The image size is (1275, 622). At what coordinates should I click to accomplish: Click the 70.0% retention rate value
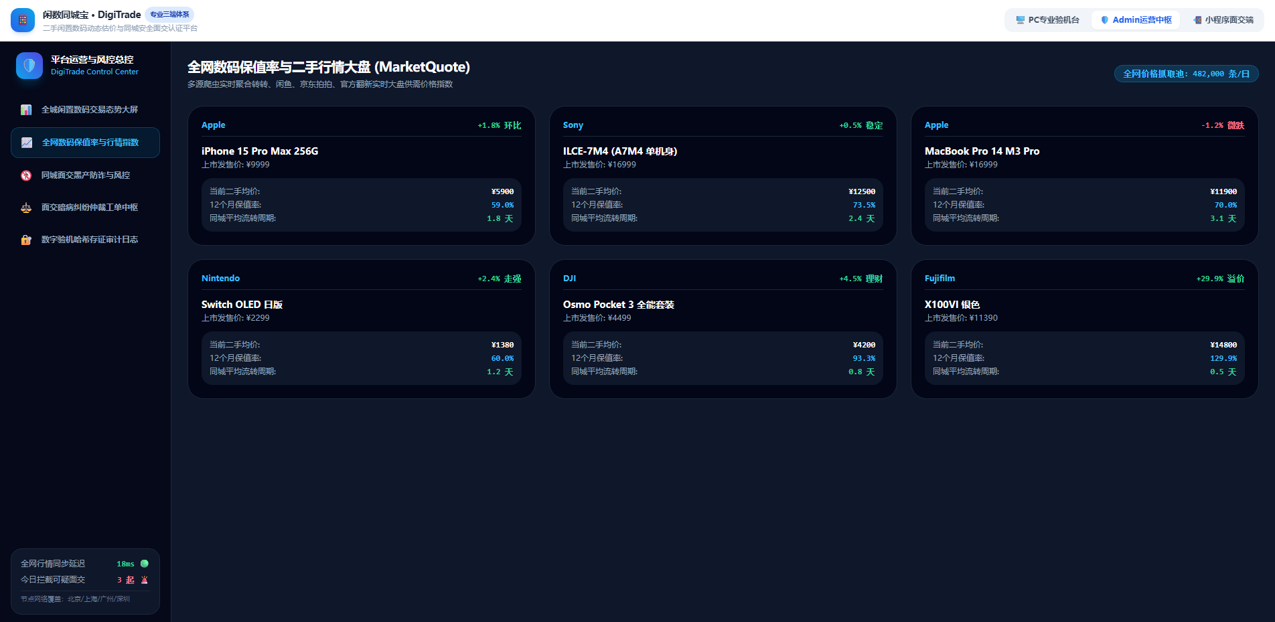coord(1225,205)
